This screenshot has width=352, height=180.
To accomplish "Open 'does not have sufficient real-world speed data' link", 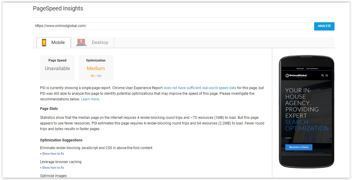I will tap(200, 88).
